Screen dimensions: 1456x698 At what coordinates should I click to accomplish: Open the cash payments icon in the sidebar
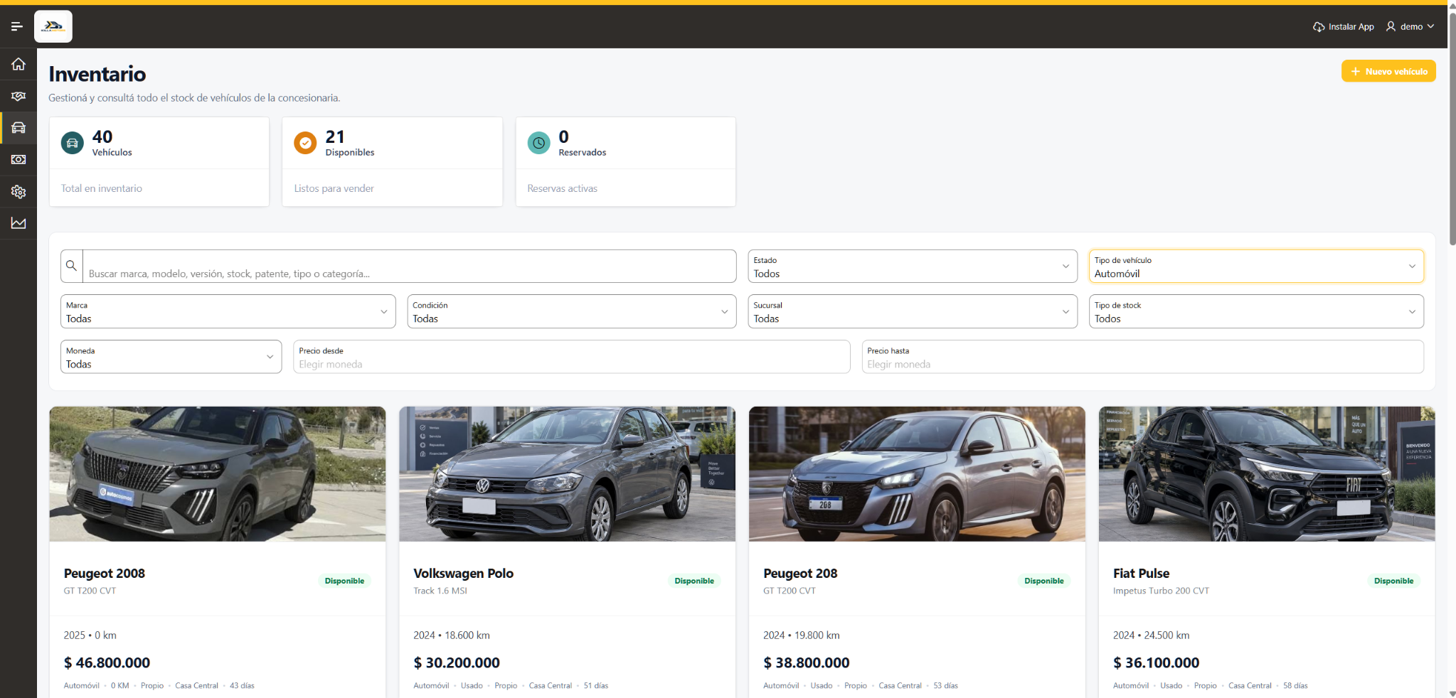[x=18, y=160]
